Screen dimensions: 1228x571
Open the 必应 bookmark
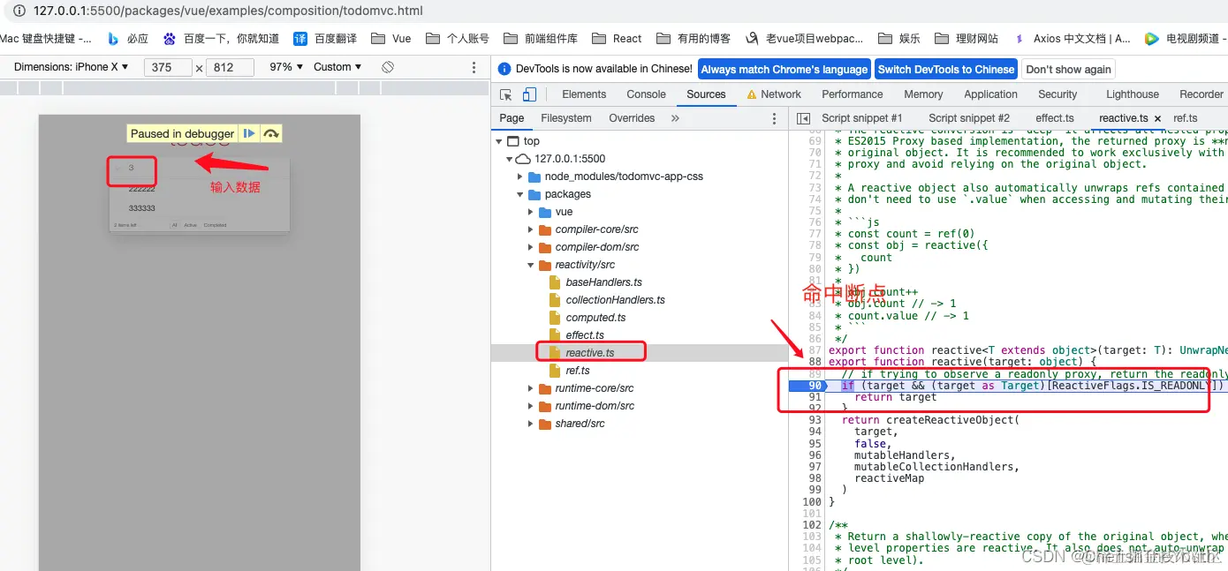click(128, 39)
